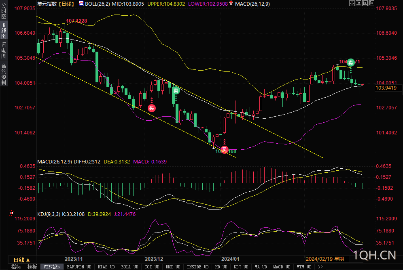Click the BOLL indicator chart icon in header

81,4
